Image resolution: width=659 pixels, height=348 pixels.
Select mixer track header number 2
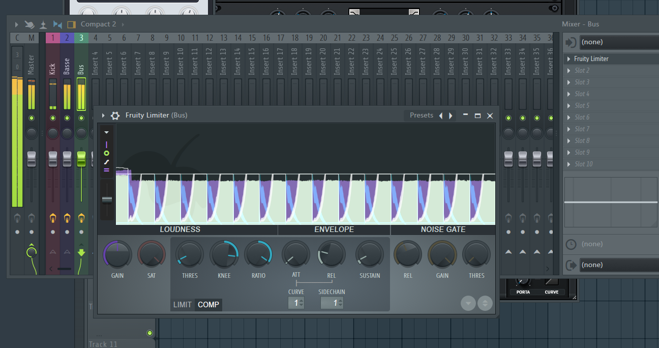tap(67, 38)
